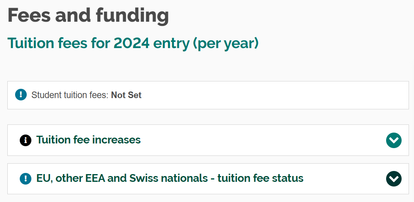The width and height of the screenshot is (414, 202).
Task: Click the word Tuition in Tuition fee increases
Action: [x=52, y=140]
